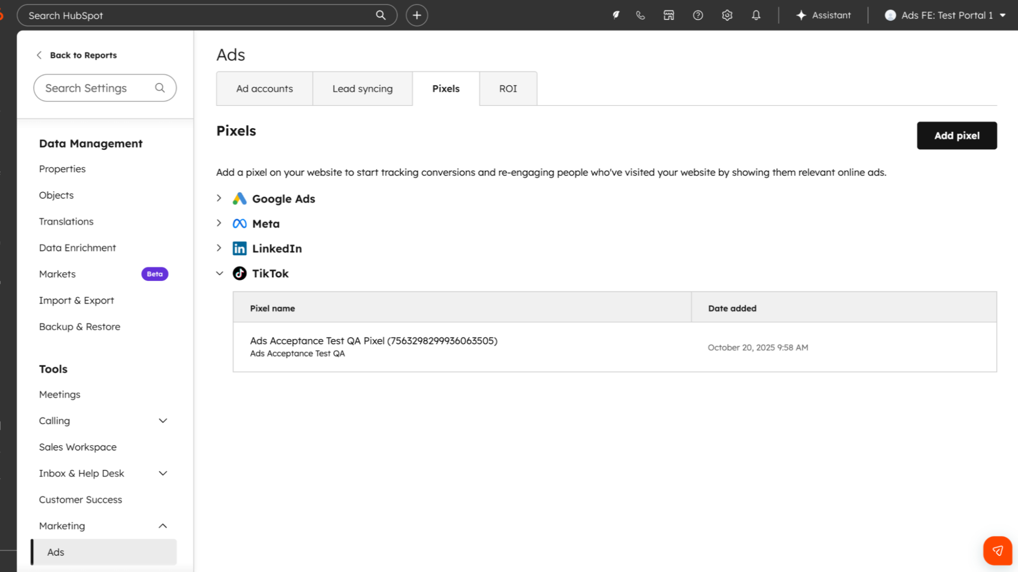The height and width of the screenshot is (572, 1018).
Task: Click the Search Settings field
Action: coord(105,88)
